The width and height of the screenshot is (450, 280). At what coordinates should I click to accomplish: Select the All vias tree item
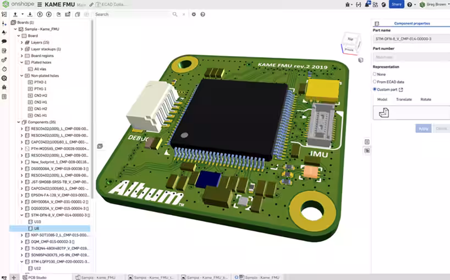(40, 69)
